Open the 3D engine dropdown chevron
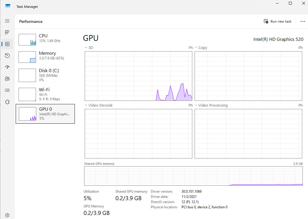 point(86,48)
